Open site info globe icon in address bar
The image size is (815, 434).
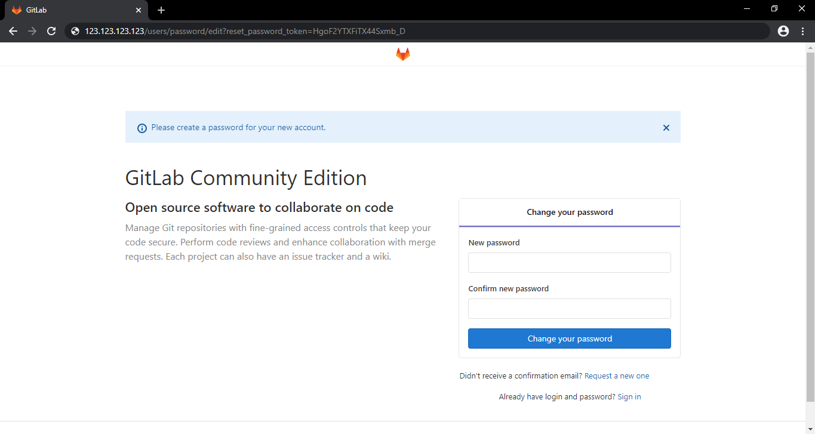click(75, 31)
